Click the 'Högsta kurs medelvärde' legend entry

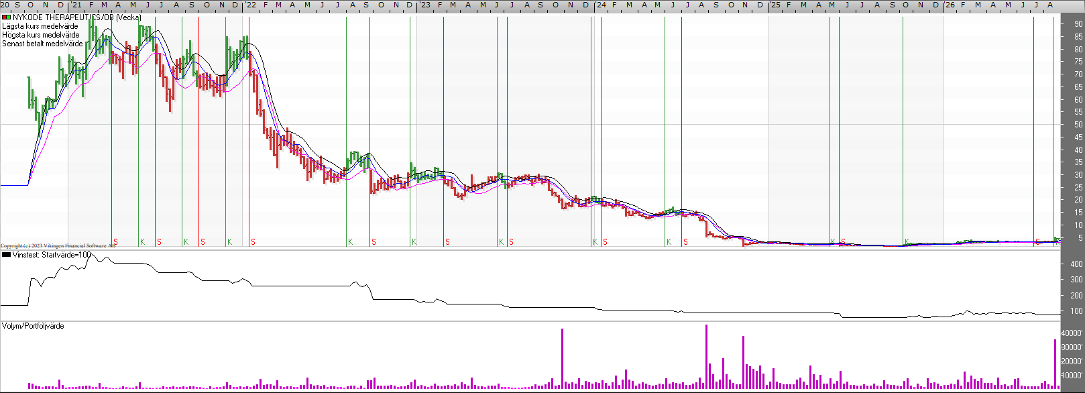40,35
